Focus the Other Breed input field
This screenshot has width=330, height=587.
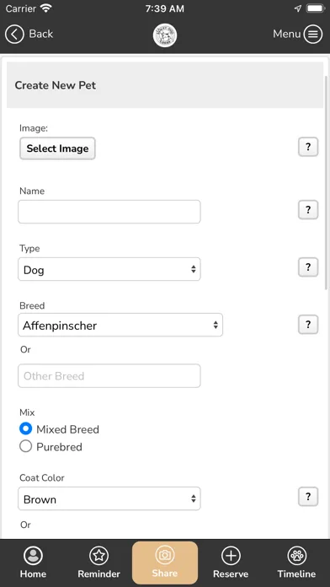pyautogui.click(x=109, y=376)
